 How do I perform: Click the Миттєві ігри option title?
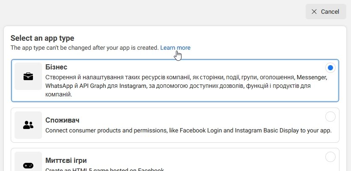66,160
